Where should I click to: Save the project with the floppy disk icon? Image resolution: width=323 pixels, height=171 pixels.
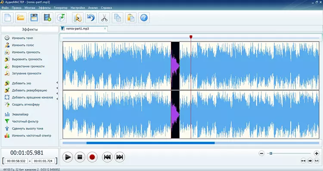tap(34, 18)
